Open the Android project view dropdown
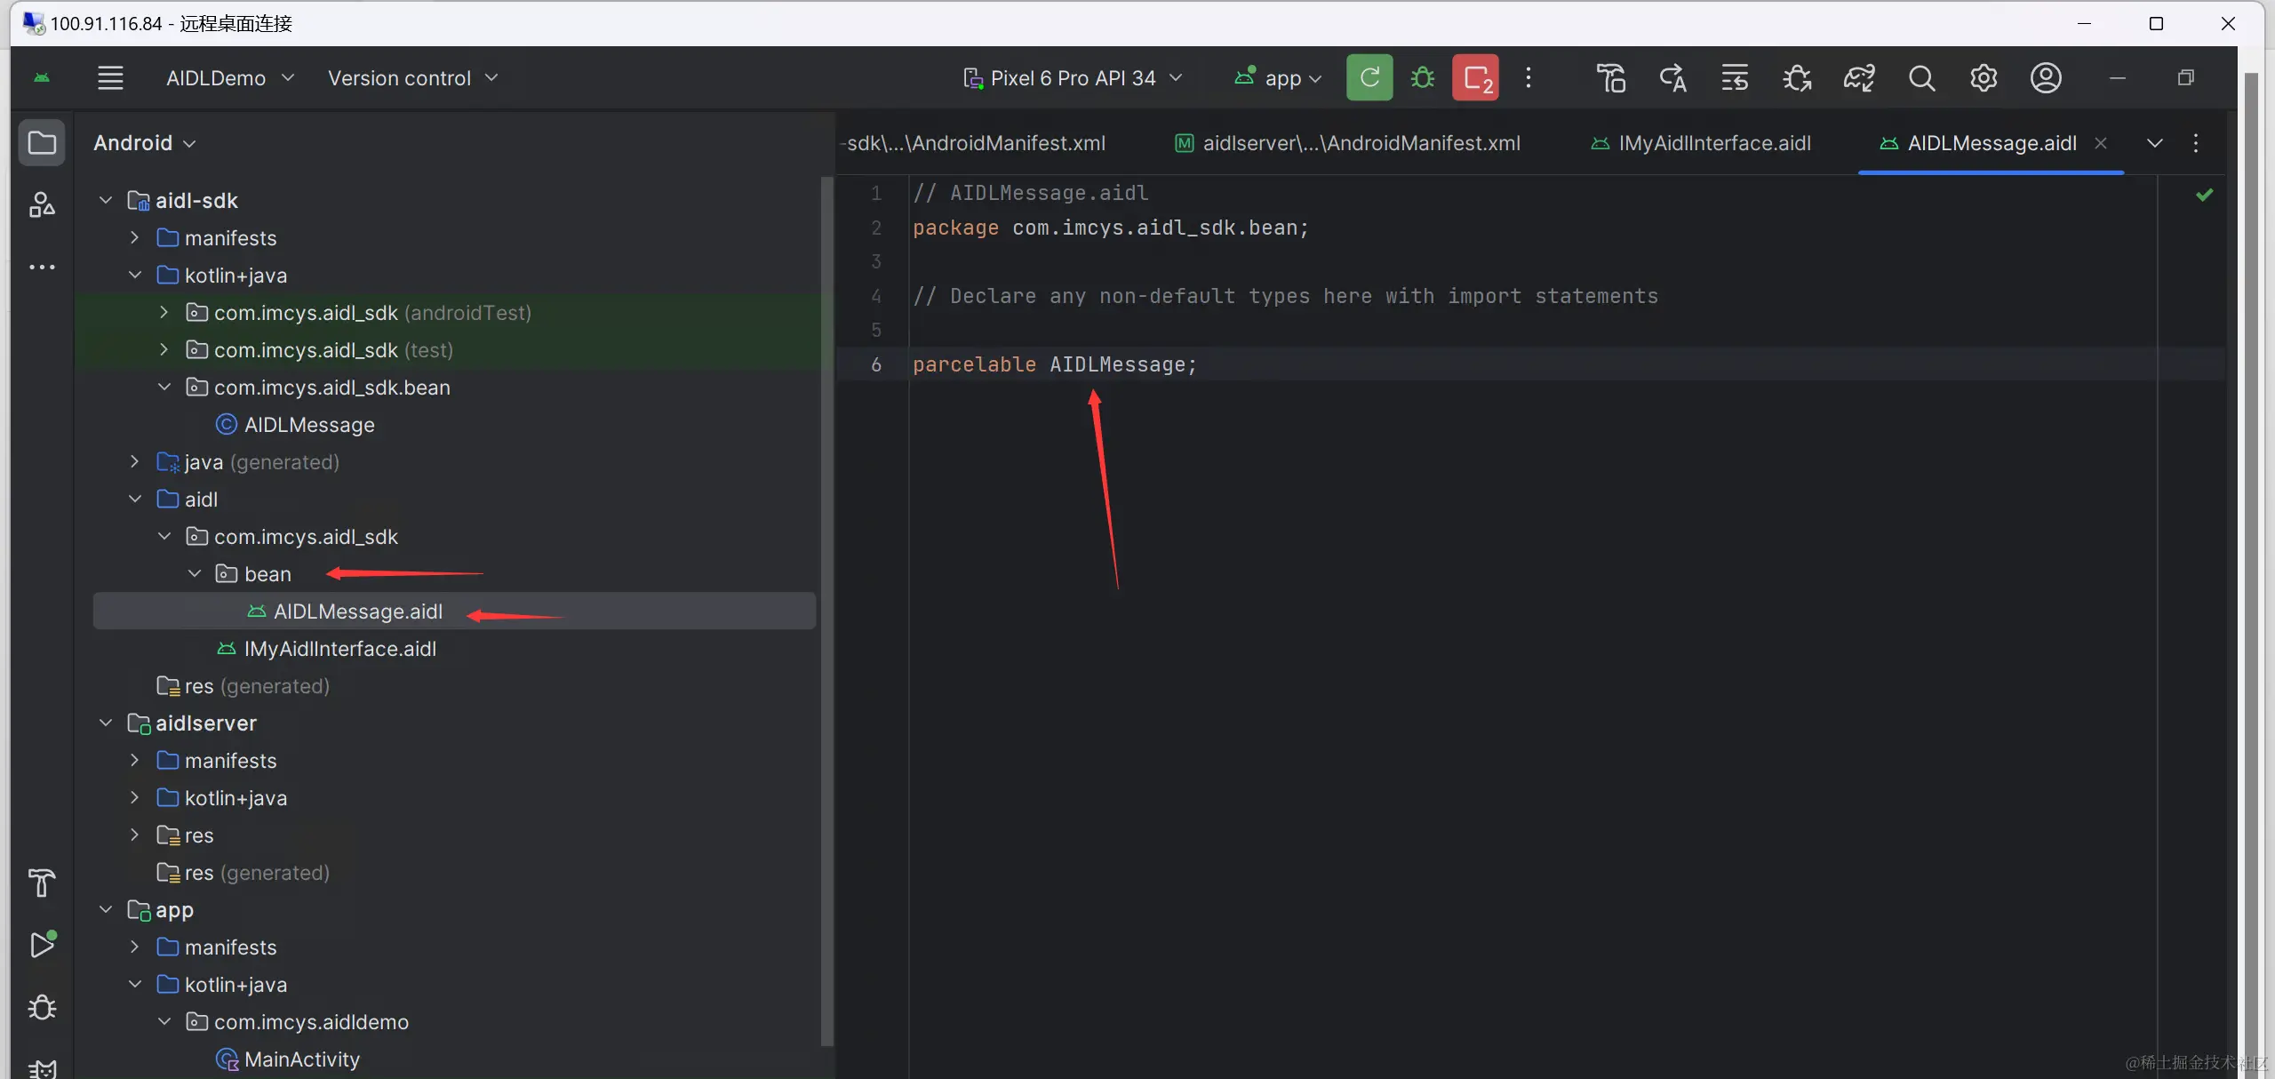Image resolution: width=2275 pixels, height=1079 pixels. coord(144,143)
